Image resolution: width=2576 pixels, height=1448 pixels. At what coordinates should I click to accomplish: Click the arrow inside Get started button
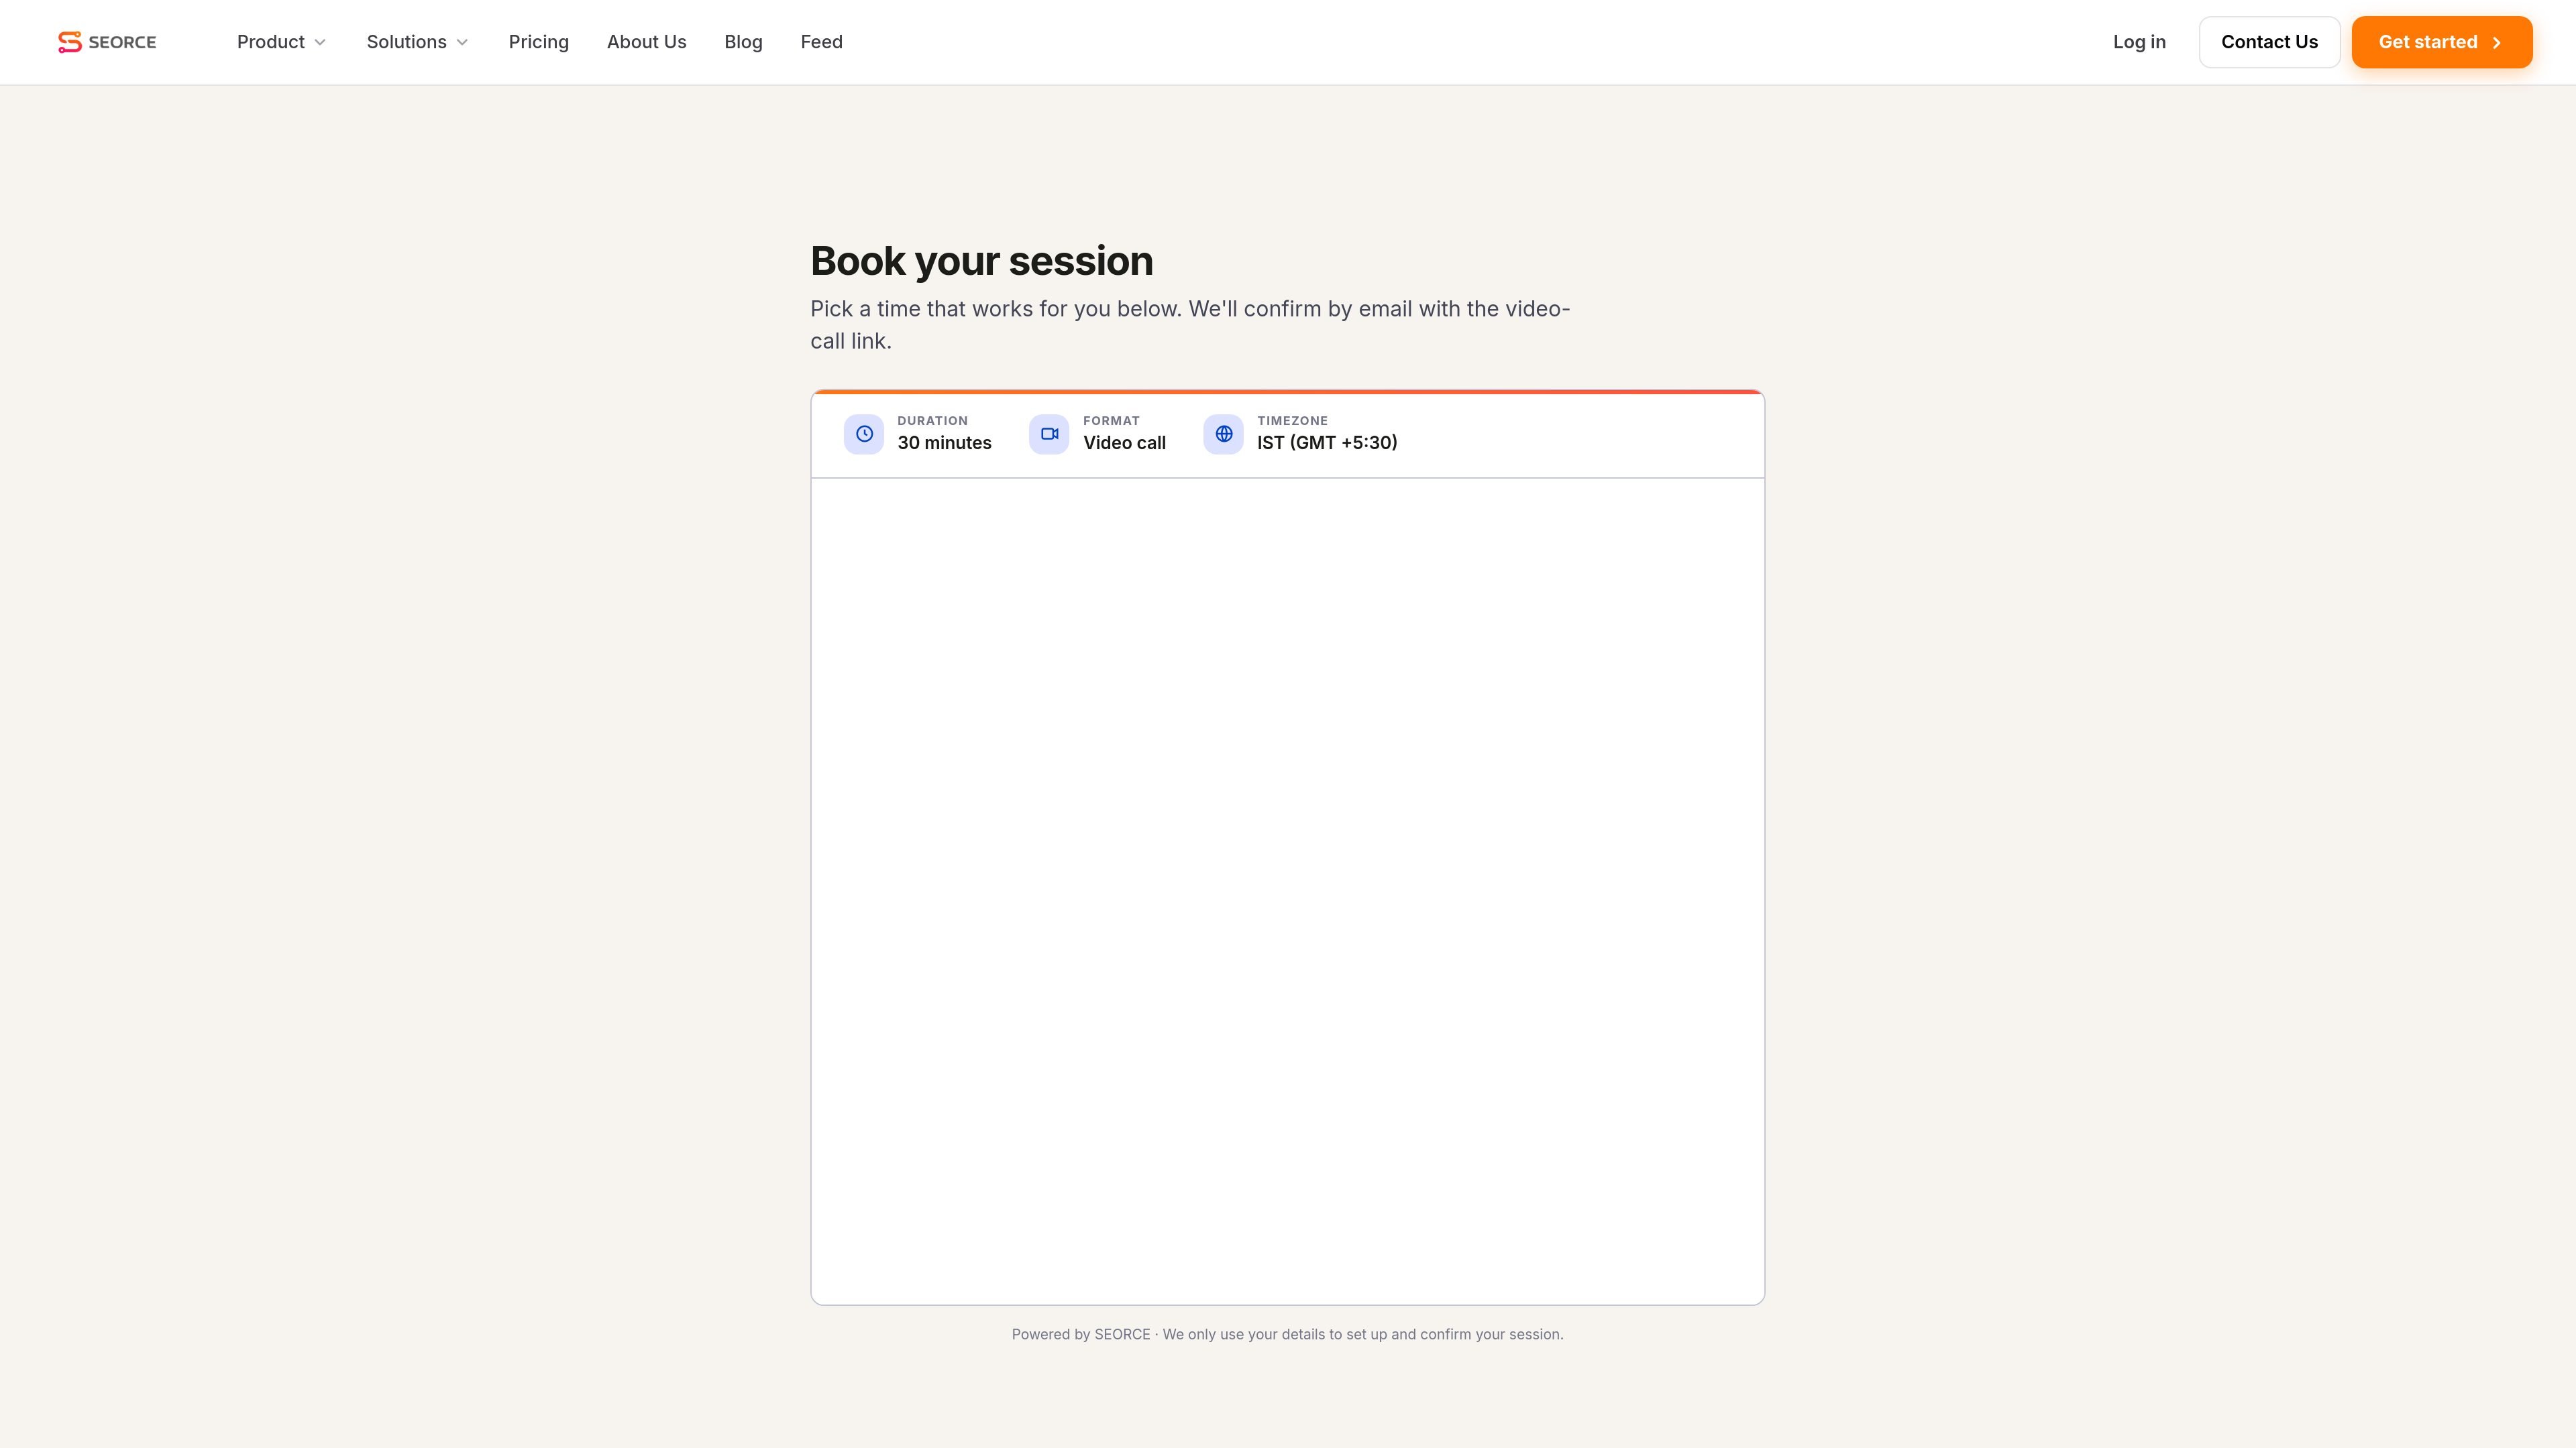tap(2497, 42)
